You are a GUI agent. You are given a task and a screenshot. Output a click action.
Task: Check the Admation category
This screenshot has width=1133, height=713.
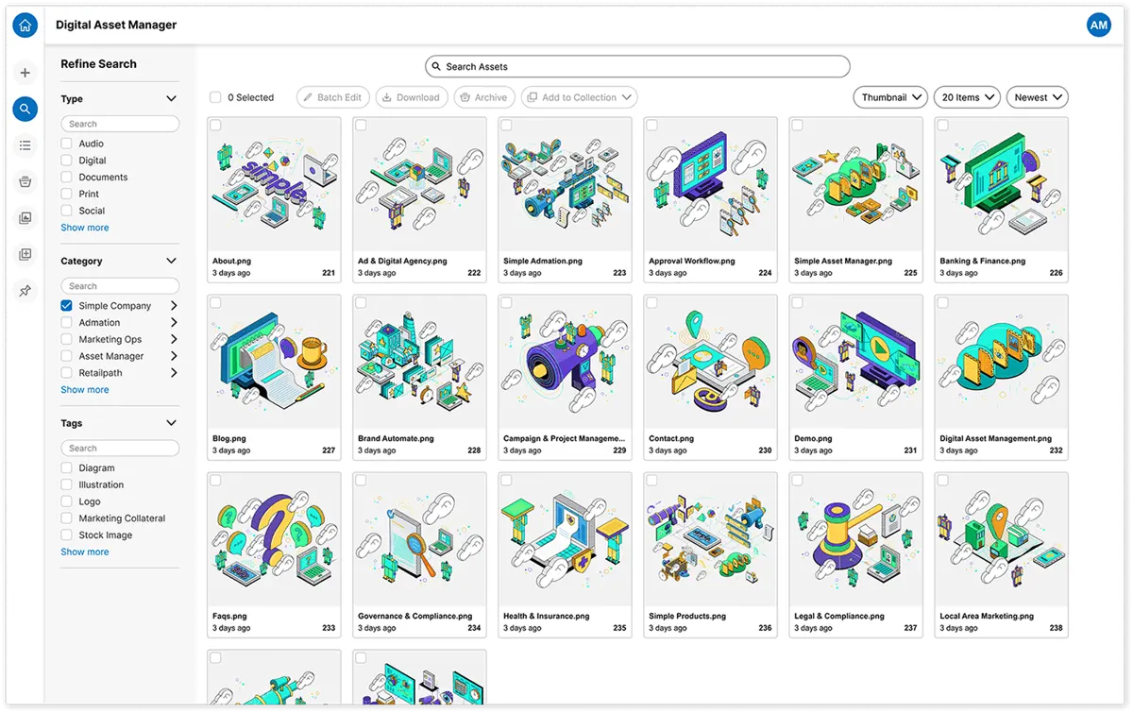(x=67, y=323)
